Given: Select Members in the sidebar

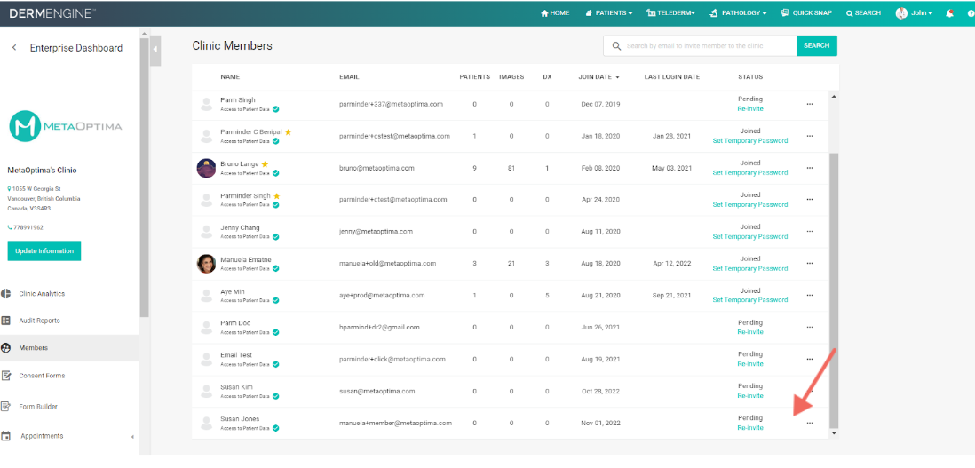Looking at the screenshot, I should [69, 348].
